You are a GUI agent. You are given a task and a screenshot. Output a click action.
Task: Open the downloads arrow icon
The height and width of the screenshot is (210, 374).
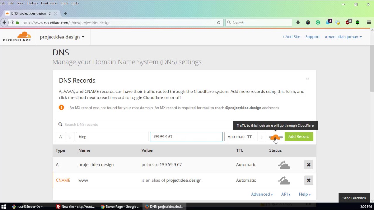(x=298, y=23)
